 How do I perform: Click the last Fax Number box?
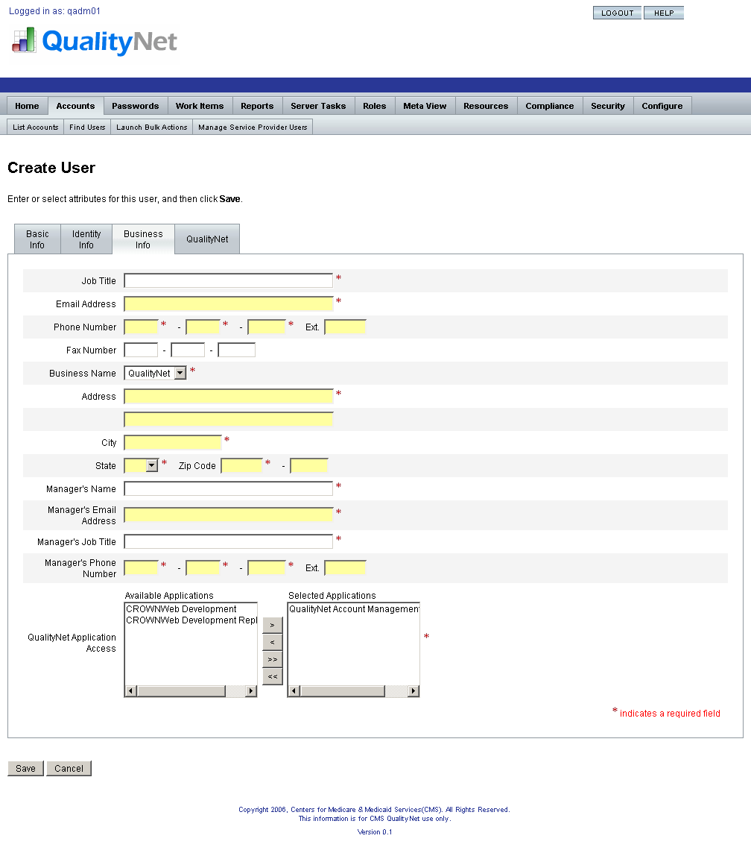[x=236, y=350]
